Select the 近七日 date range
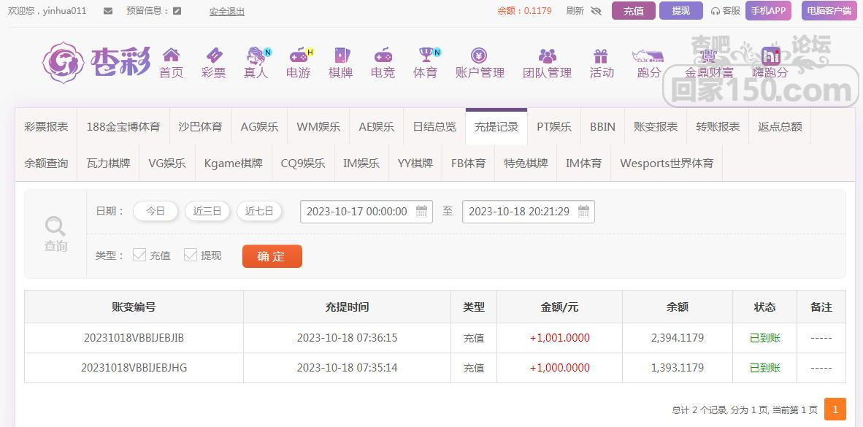Image resolution: width=863 pixels, height=427 pixels. (x=259, y=211)
